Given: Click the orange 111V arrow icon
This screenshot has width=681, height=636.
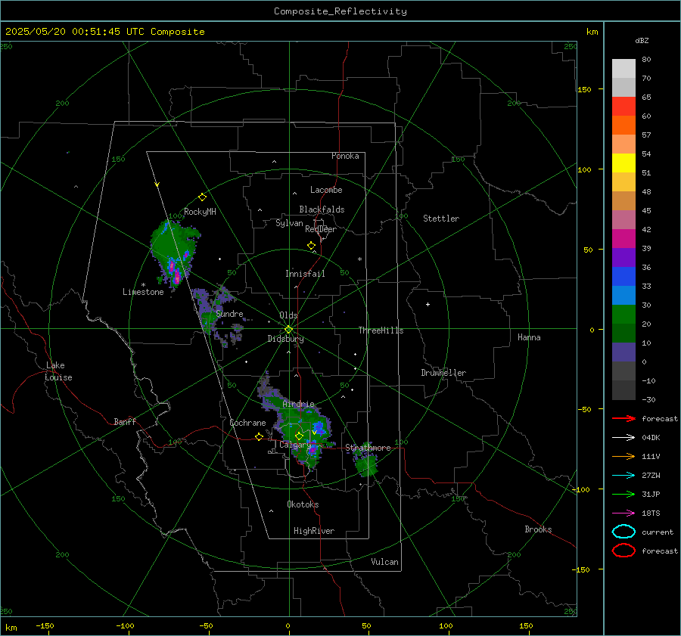Looking at the screenshot, I should click(623, 456).
